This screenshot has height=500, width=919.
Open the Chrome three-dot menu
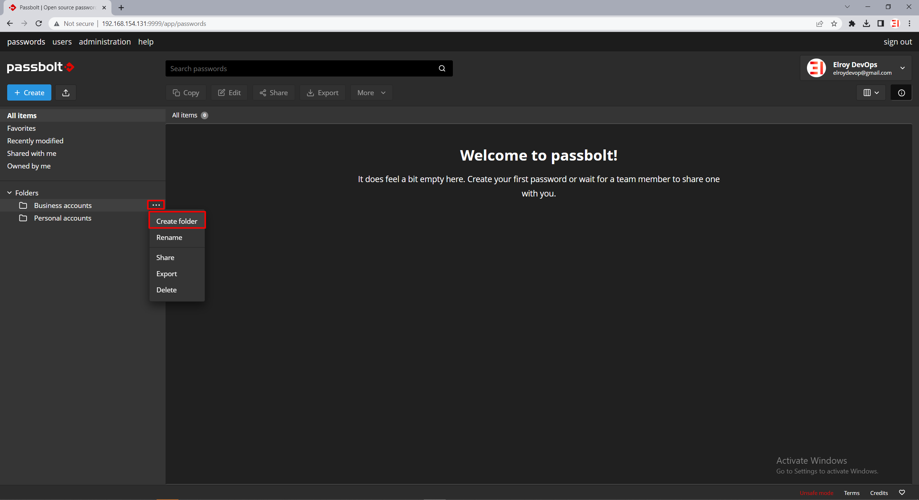click(909, 24)
